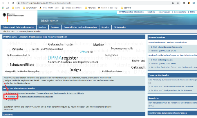This screenshot has width=197, height=118.
Task: Click breadcrumb 'DPMAregister-Startseite'
Action: (x=30, y=32)
